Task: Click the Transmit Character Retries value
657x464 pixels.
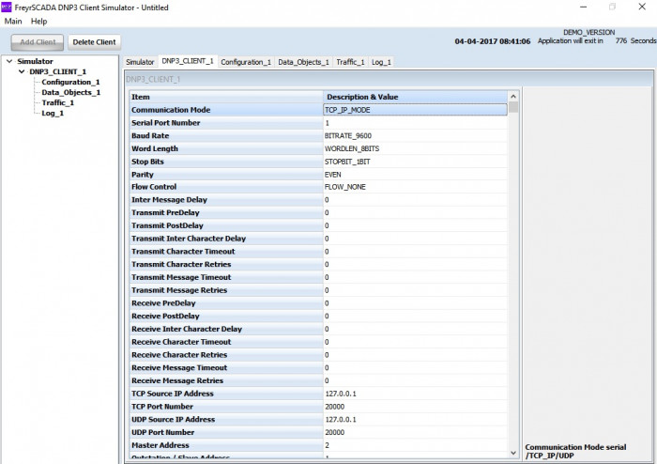Action: 415,265
